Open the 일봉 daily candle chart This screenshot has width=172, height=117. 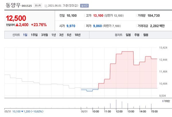pos(128,35)
